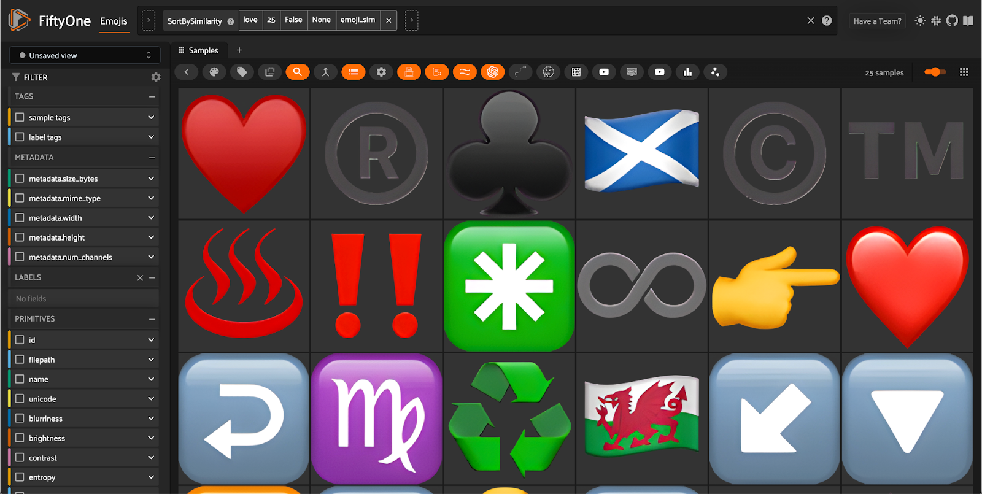Click the orange wavy lines icon
This screenshot has height=494, width=982.
tap(465, 72)
